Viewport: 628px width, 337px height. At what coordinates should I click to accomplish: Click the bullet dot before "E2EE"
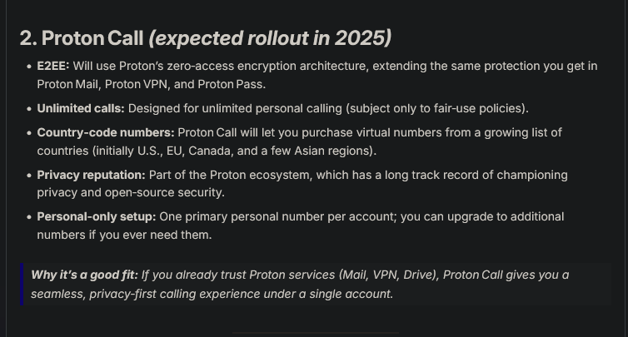pos(29,66)
